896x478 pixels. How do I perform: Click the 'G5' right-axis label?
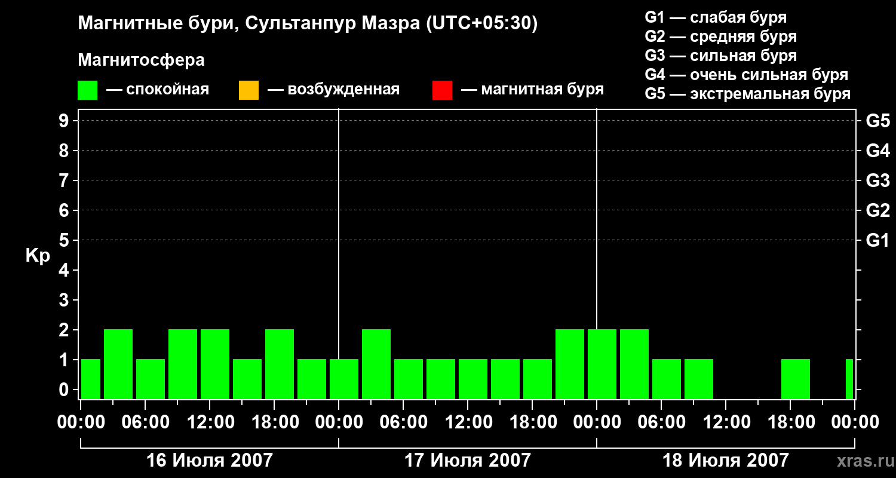pyautogui.click(x=877, y=121)
